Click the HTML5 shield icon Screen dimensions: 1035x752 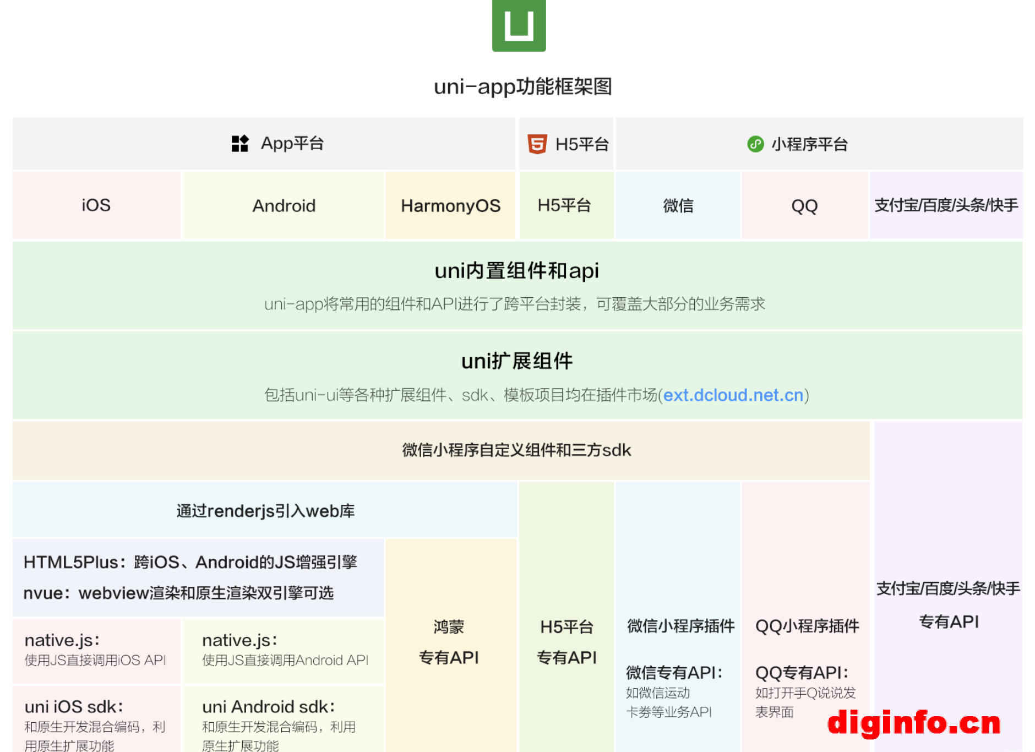[x=537, y=144]
